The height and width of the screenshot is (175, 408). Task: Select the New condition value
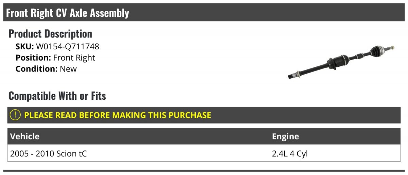[x=68, y=69]
